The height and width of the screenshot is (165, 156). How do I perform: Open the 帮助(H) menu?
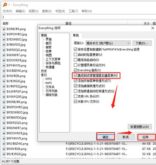[86, 11]
